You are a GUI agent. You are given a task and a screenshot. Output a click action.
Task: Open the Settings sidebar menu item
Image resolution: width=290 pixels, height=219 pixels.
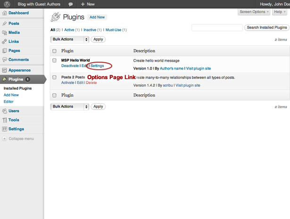click(17, 129)
